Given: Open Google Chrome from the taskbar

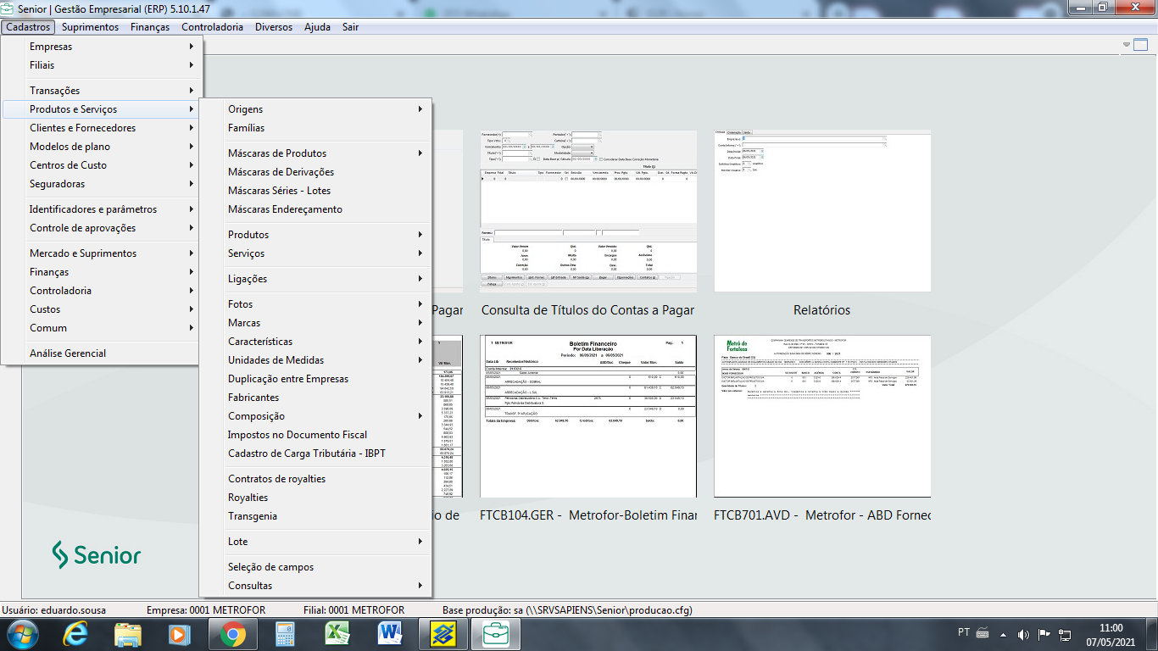Looking at the screenshot, I should (x=233, y=632).
